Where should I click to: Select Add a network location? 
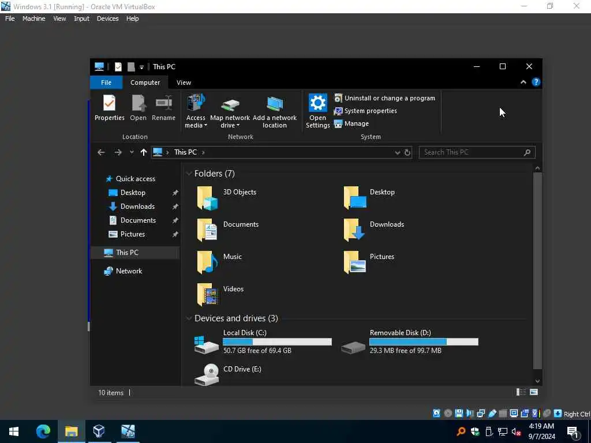(274, 111)
